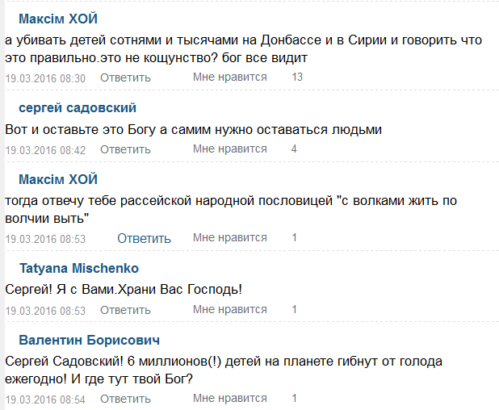Click the 19.03.2016 08:54 timestamp

[45, 400]
